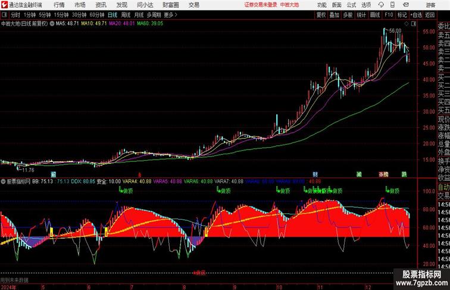Click the 减 event marker icon
450x290 pixels.
click(359, 174)
